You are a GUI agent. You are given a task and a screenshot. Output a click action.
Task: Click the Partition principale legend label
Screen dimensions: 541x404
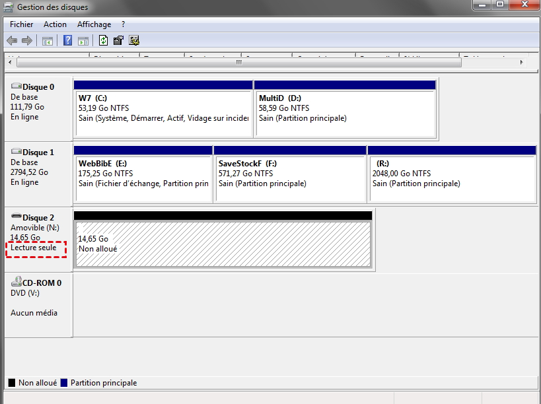click(104, 383)
